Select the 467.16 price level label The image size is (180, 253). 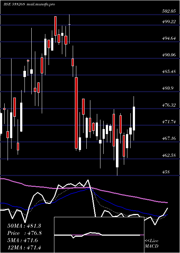pos(169,138)
